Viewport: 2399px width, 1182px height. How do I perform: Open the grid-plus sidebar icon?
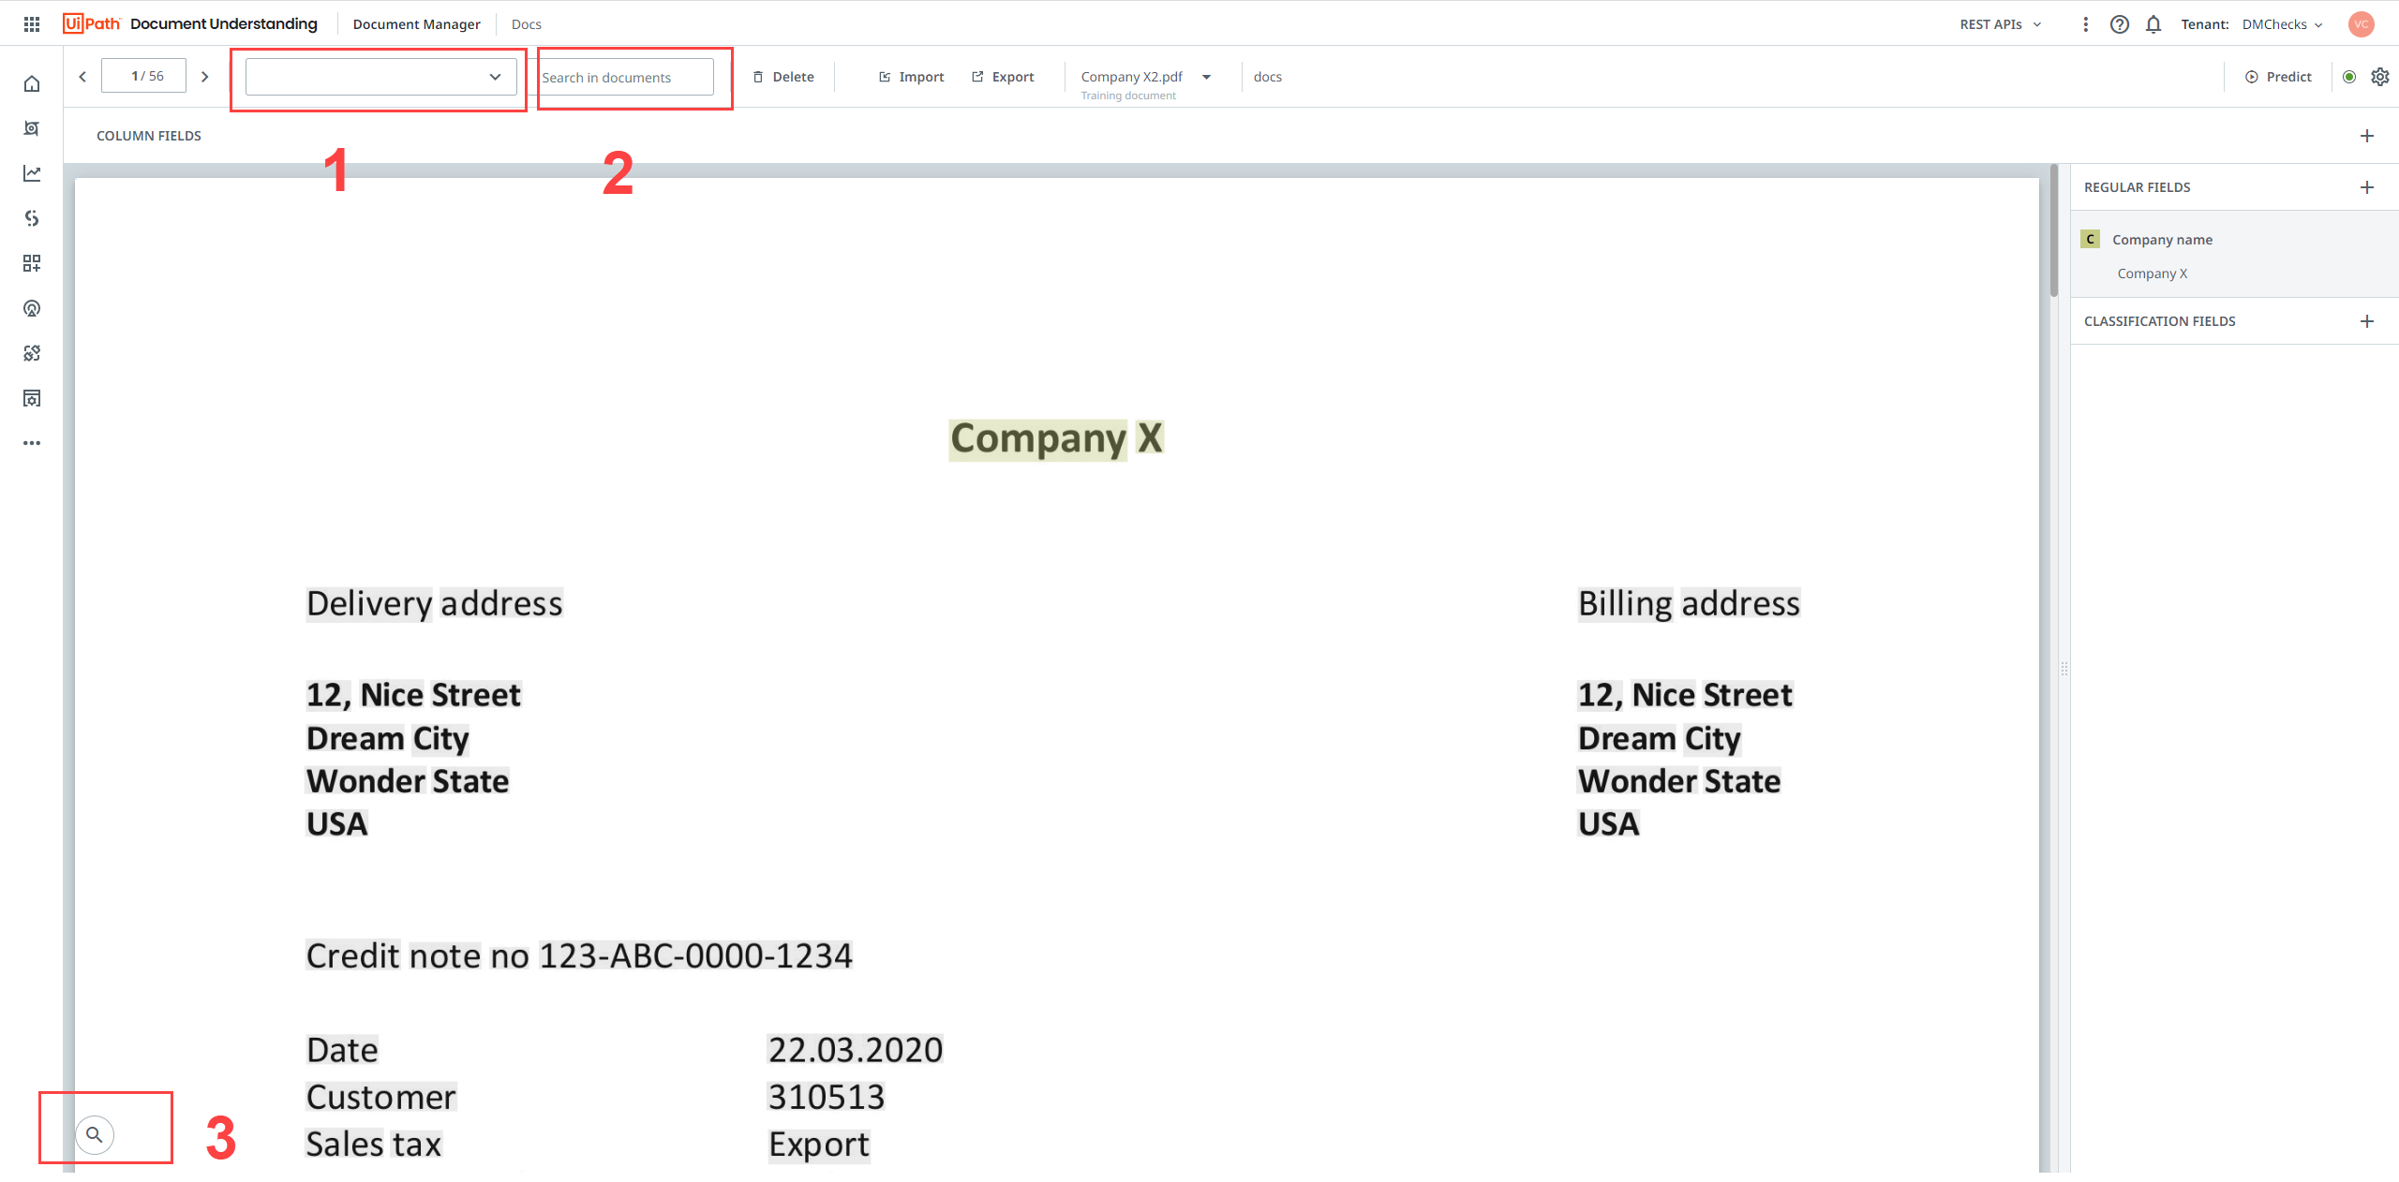[x=32, y=263]
